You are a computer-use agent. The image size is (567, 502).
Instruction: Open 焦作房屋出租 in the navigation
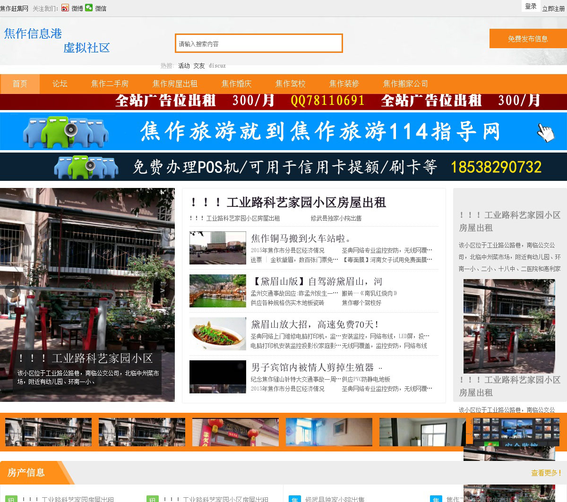pyautogui.click(x=175, y=84)
